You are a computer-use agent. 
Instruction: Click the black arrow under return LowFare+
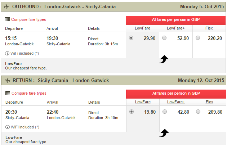click(x=164, y=133)
